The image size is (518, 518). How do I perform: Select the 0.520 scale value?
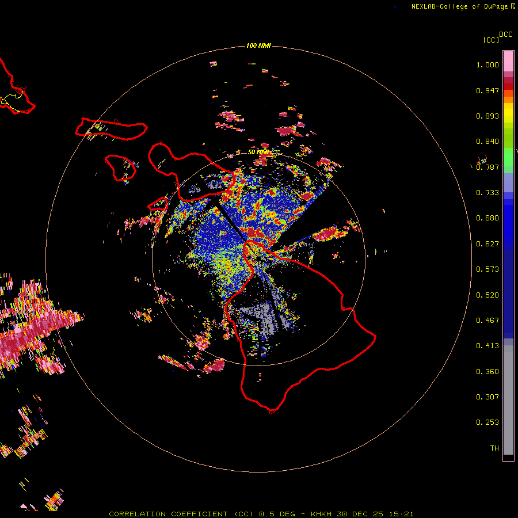point(487,295)
